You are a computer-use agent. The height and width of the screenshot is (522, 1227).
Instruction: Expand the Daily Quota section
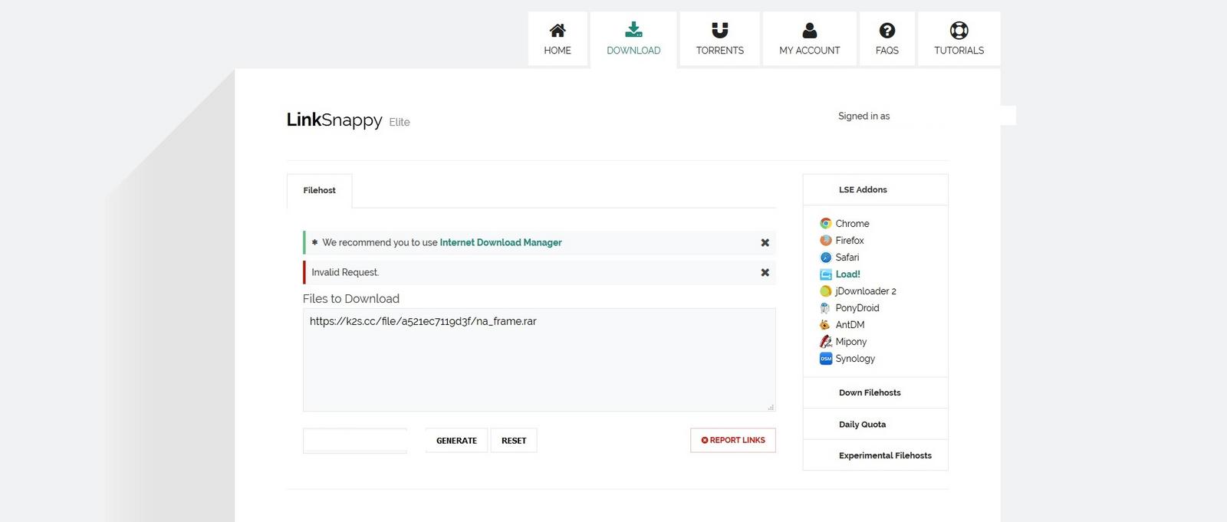click(875, 424)
